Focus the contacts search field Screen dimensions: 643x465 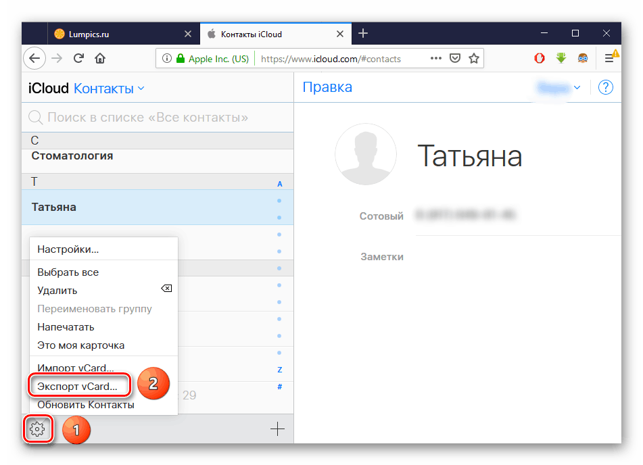(158, 118)
